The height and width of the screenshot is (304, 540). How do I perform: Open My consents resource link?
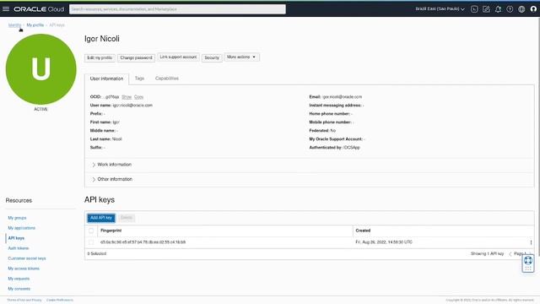pyautogui.click(x=19, y=289)
